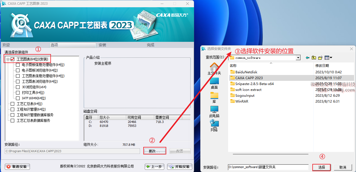Click the horizontal scrollbar in the folder list
Image resolution: width=356 pixels, height=172 pixels.
pyautogui.click(x=270, y=154)
